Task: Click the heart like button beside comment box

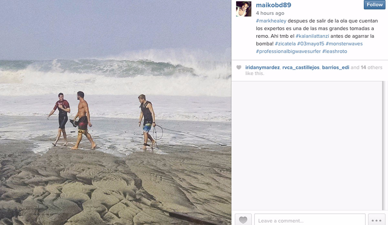Action: tap(243, 219)
